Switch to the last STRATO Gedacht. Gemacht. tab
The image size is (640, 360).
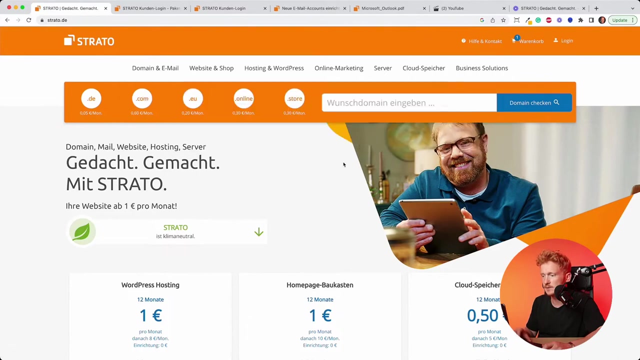(547, 8)
